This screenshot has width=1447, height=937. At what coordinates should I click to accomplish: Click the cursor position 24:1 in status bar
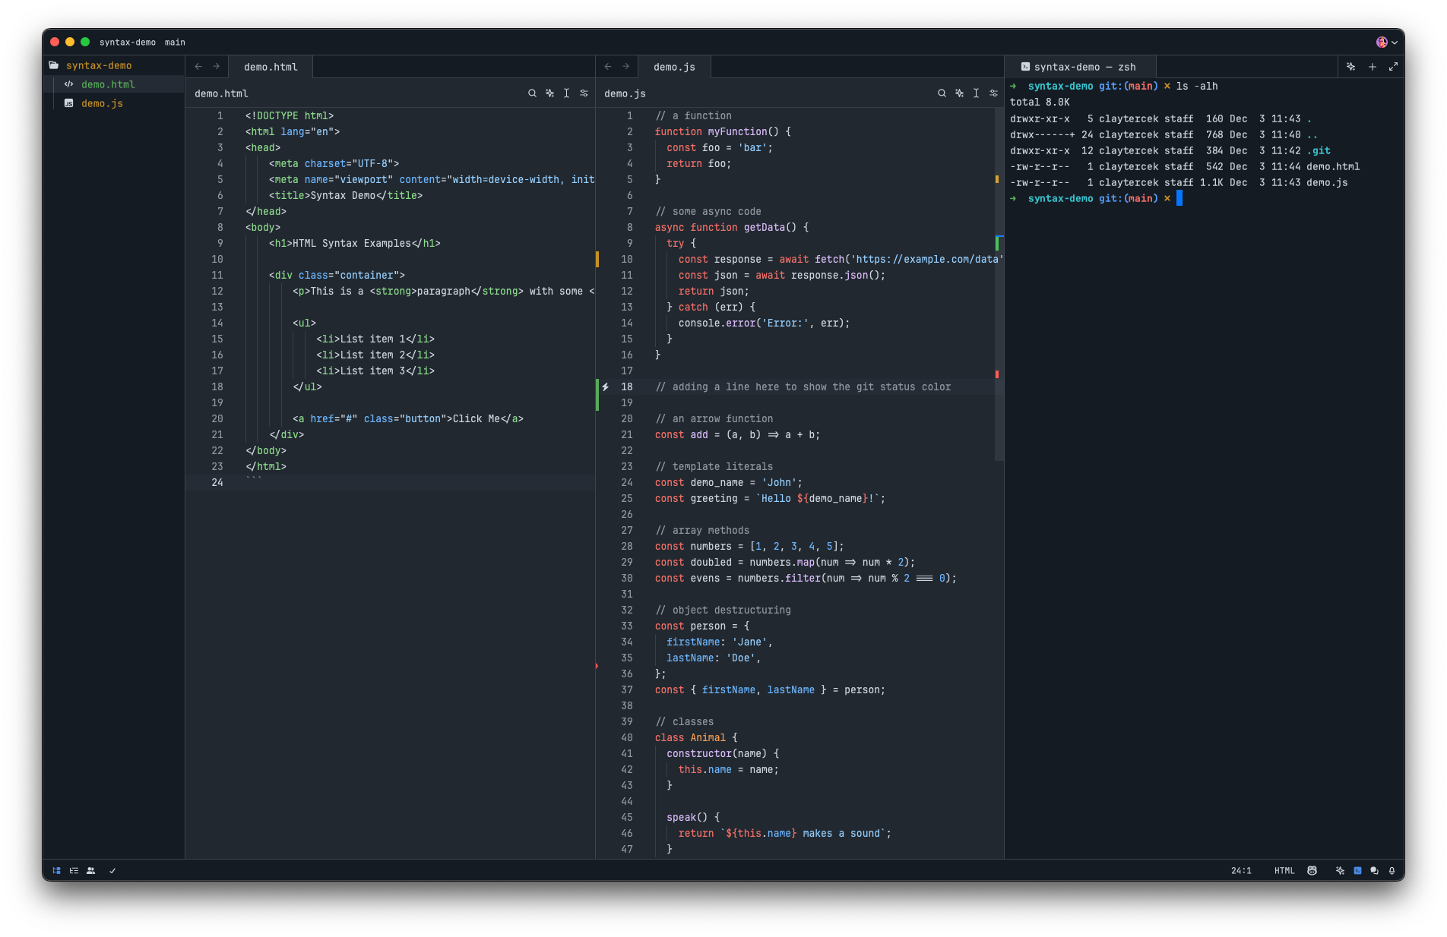coord(1241,871)
